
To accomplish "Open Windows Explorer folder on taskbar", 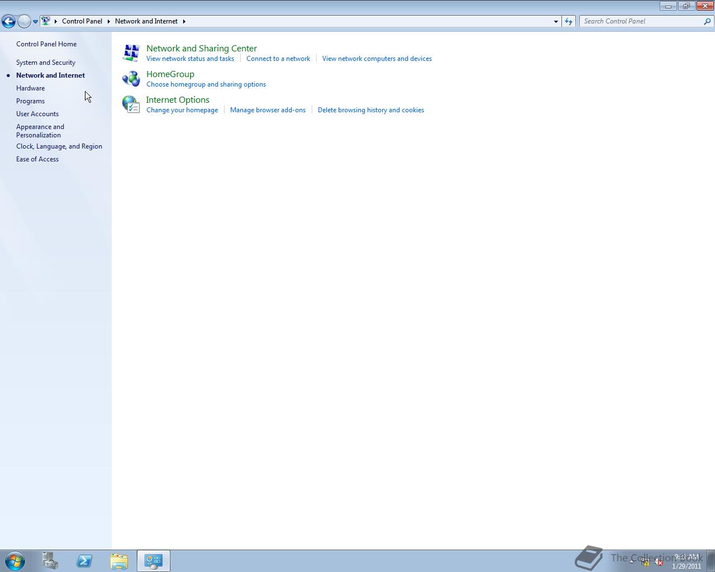I will [x=119, y=561].
